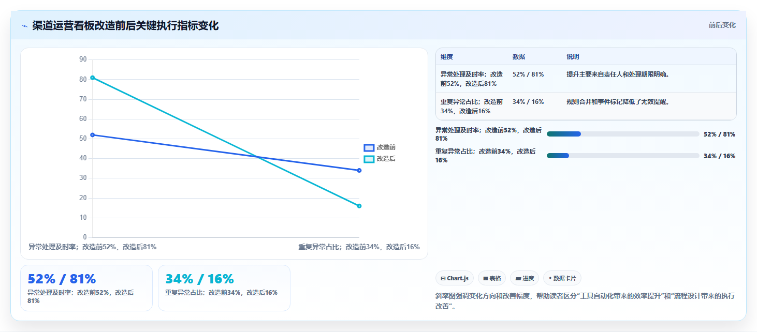
Task: Click the 规则合并和事件标记降低了无效提醒 cell
Action: coord(618,102)
